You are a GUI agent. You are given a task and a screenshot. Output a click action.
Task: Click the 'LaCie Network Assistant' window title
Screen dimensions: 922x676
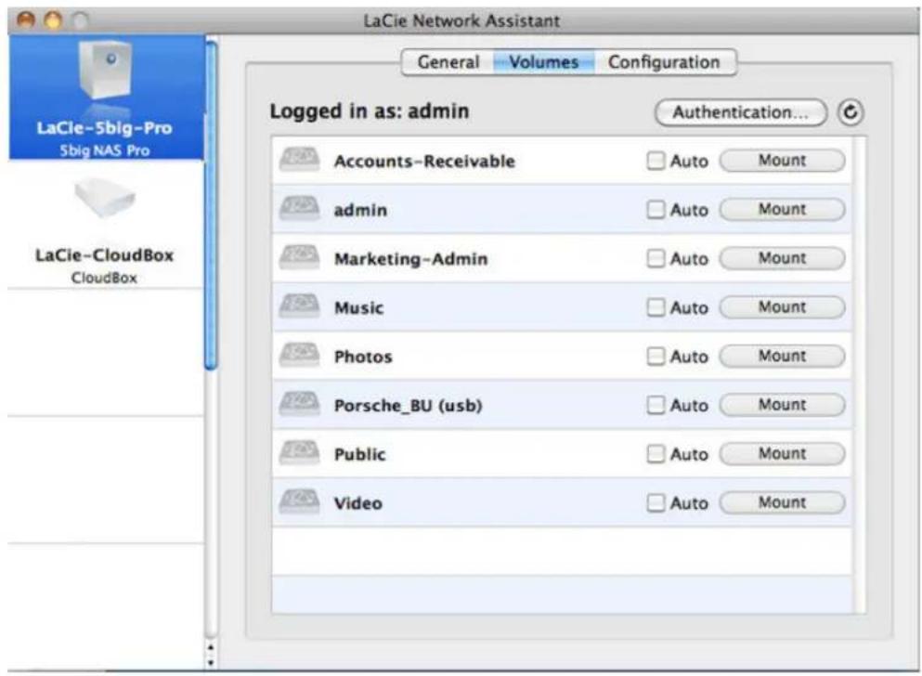(461, 21)
